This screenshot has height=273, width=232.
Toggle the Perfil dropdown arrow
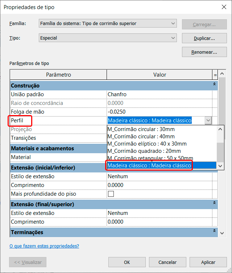[208, 121]
